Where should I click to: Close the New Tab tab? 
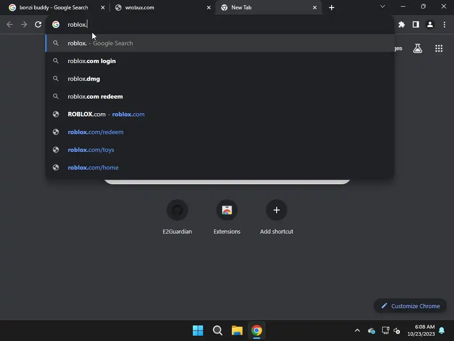(315, 8)
